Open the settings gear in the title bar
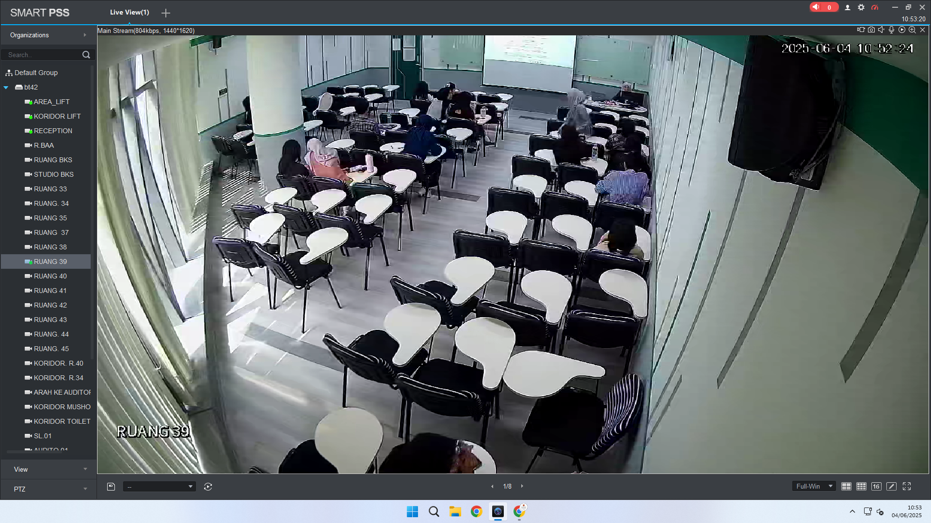 861,7
